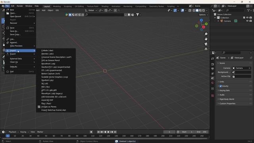Click the outliner filter funnel icon
This screenshot has height=143, width=254.
(248, 10)
